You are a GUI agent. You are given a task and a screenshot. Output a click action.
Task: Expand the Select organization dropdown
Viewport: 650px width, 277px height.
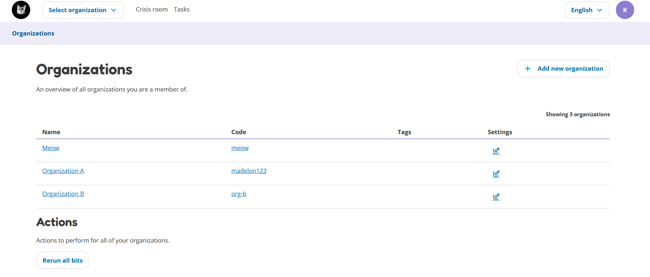(83, 10)
